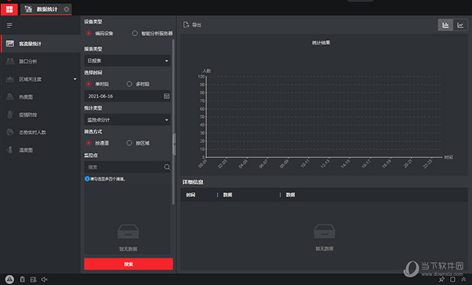Viewport: 472px width, 285px height.
Task: Open the 客流量统计 people counting page
Action: [41, 44]
